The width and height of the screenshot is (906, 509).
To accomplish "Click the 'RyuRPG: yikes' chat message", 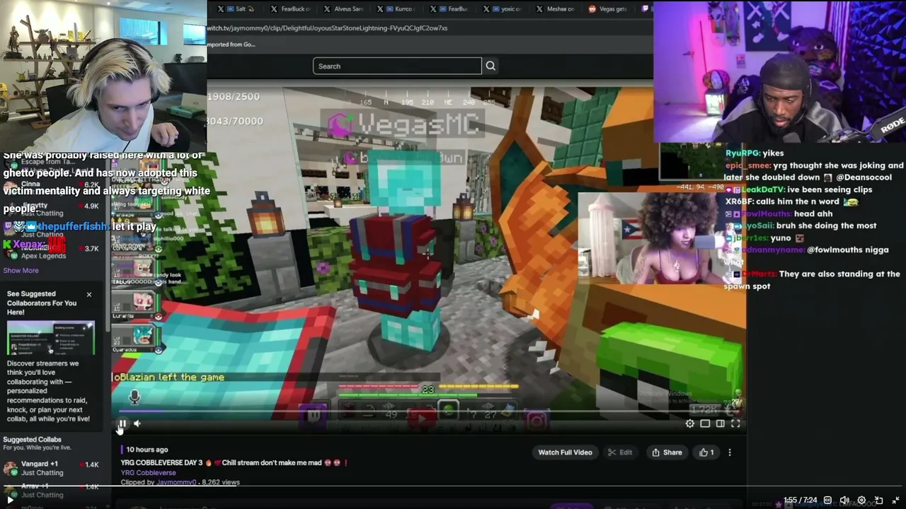I will pos(755,153).
